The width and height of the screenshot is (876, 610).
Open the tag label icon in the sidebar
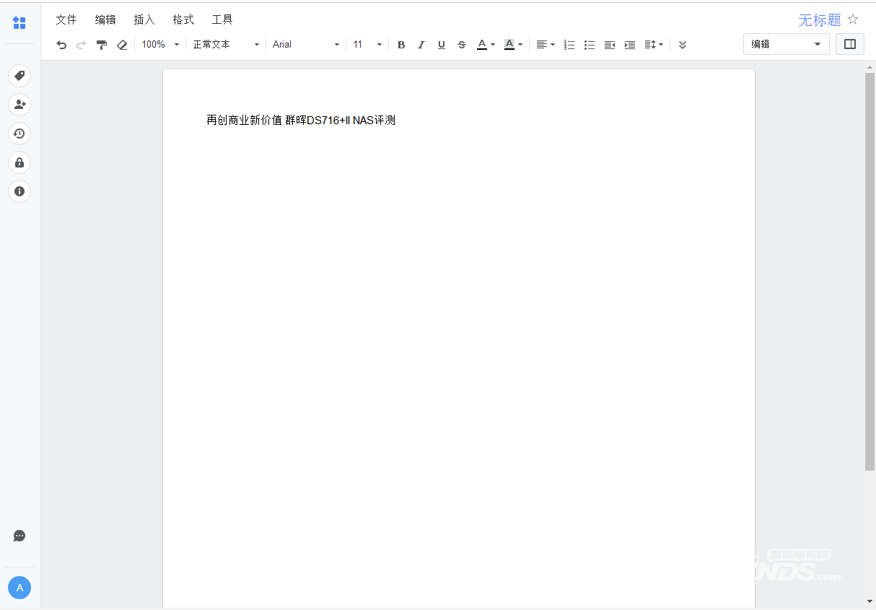click(x=19, y=76)
